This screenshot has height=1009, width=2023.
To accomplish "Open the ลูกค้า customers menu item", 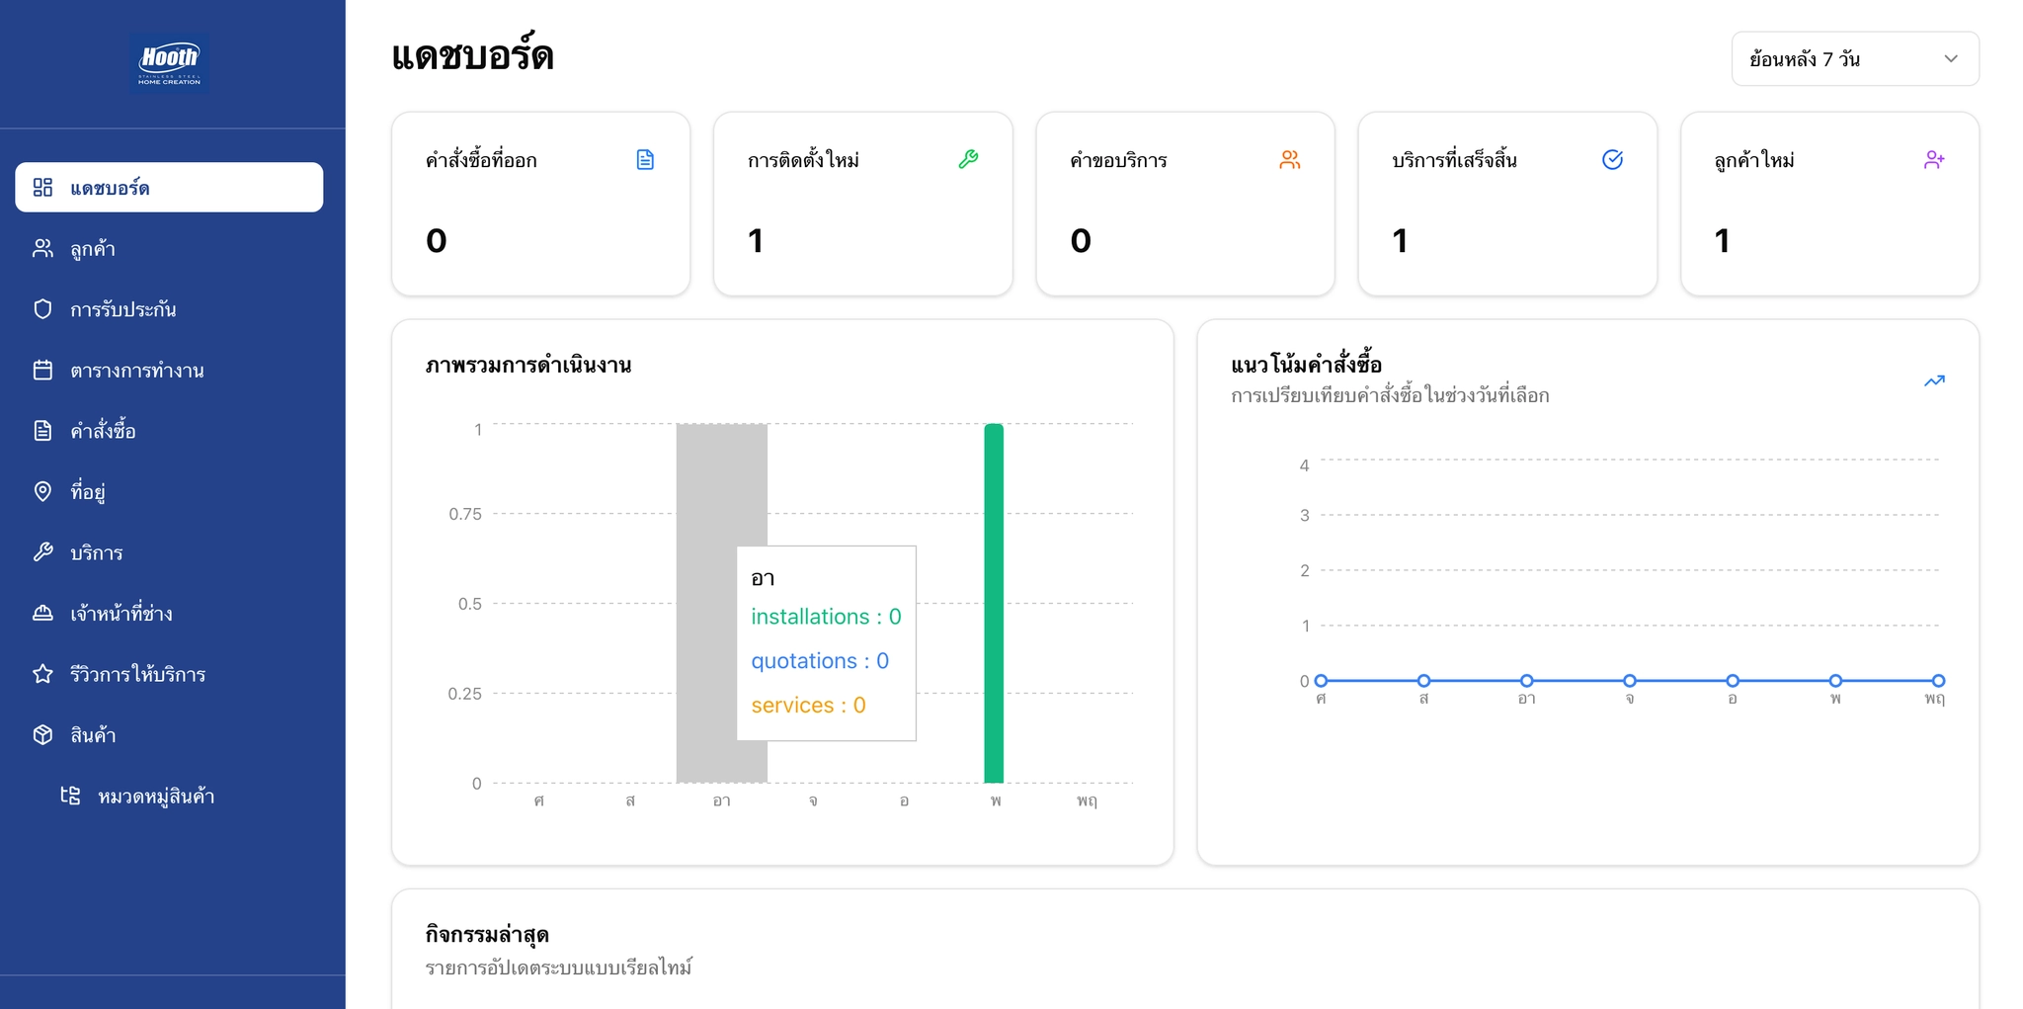I will [x=93, y=249].
